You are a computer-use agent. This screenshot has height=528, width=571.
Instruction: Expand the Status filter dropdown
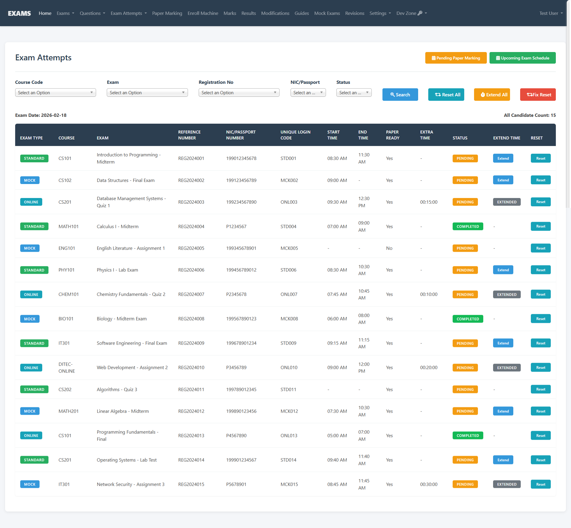354,93
